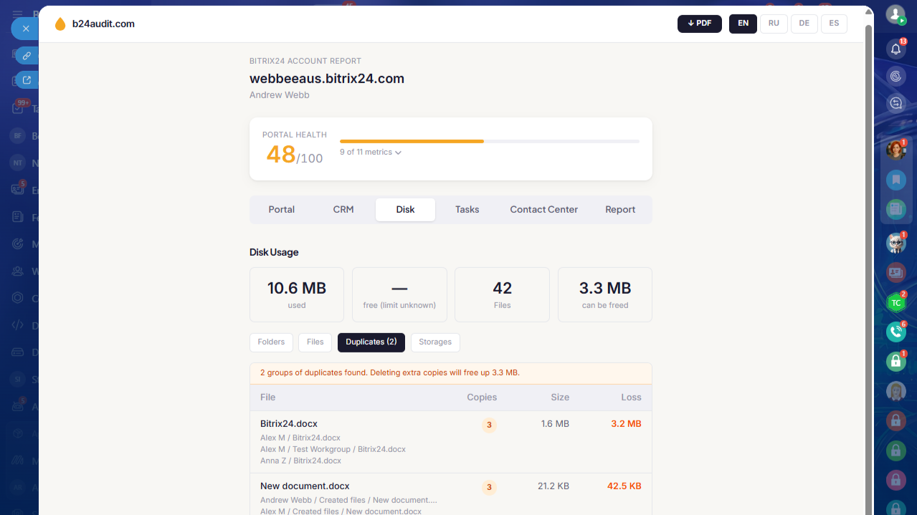Screen dimensions: 917x515
Task: Open the Report tab
Action: point(620,210)
